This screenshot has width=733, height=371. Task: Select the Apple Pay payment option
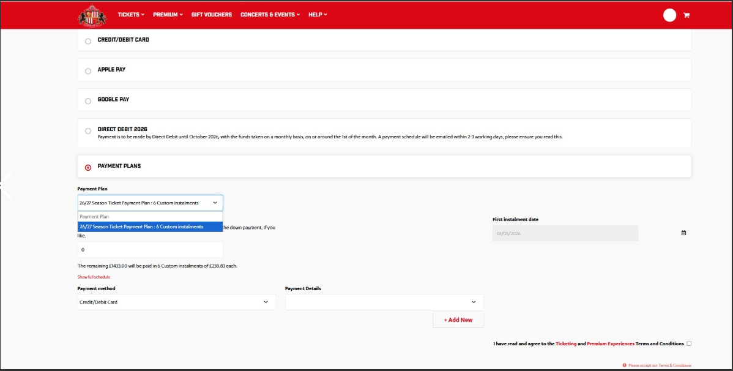coord(88,71)
